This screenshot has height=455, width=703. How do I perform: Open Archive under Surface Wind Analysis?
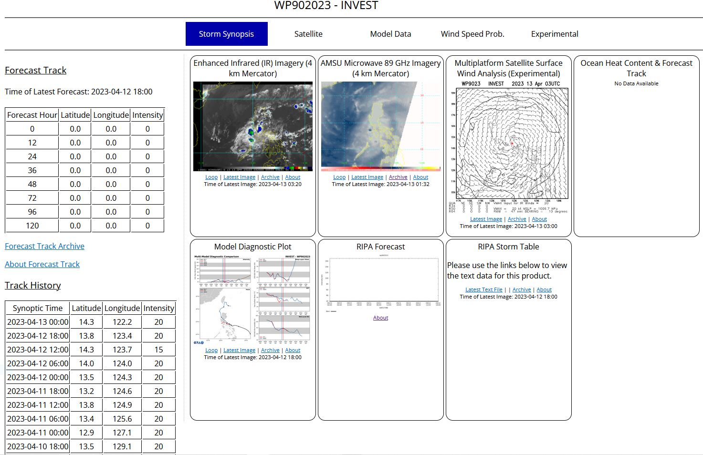(517, 219)
